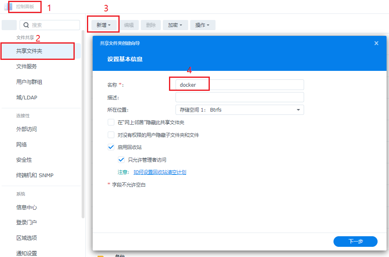The width and height of the screenshot is (389, 257).
Task: Click the sidebar vertical scrollbar
Action: point(83,124)
